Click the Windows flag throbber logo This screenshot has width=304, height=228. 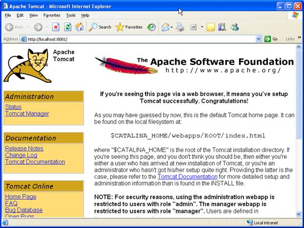295,15
